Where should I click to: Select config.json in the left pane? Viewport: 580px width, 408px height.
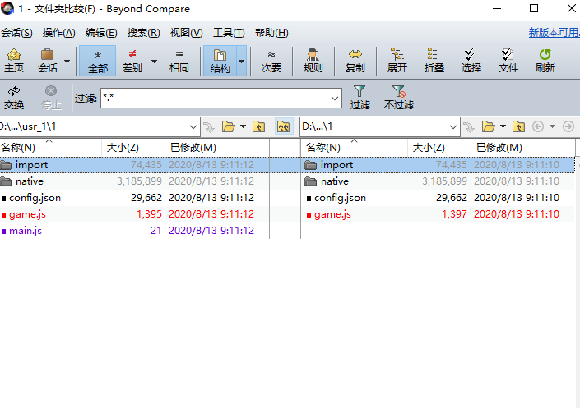point(135,198)
